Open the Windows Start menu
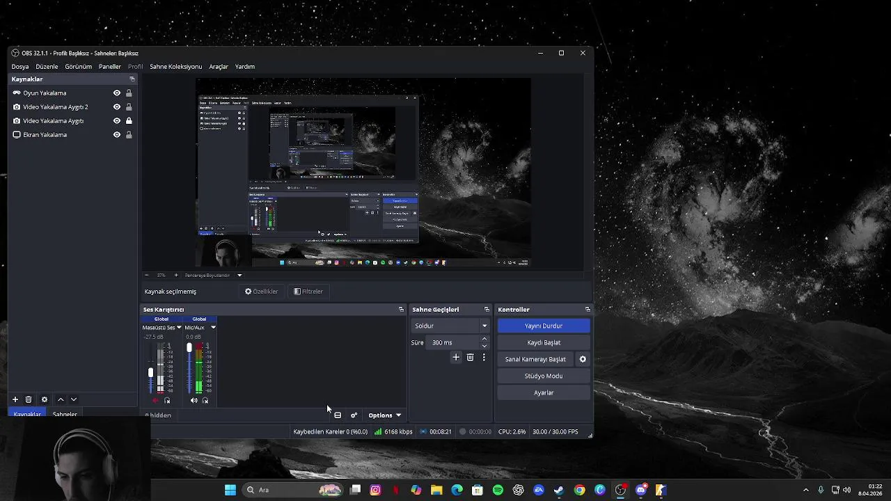The image size is (891, 501). [x=230, y=490]
